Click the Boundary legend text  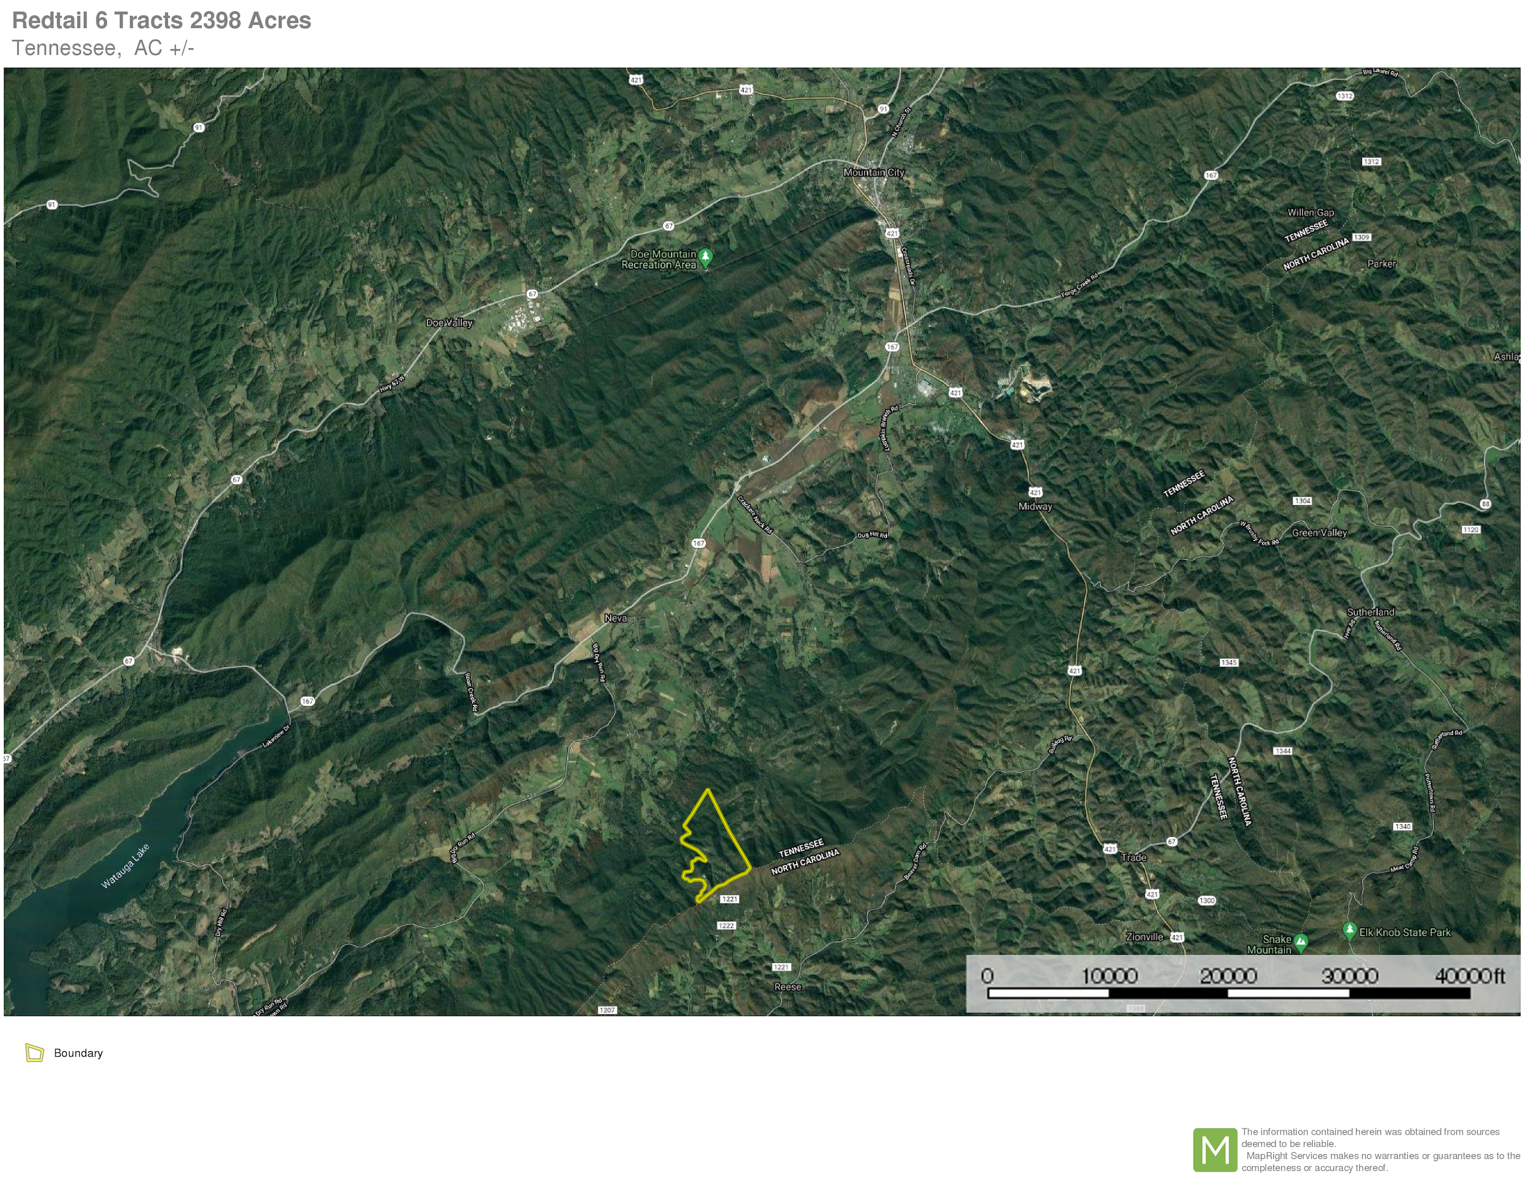(78, 1052)
